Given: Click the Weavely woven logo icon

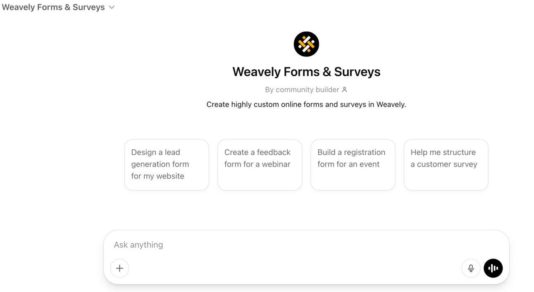Looking at the screenshot, I should coord(306,44).
